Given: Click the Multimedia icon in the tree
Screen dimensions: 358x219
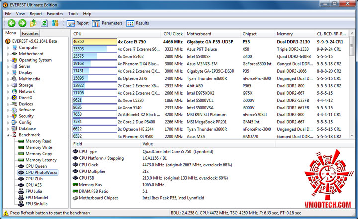Looking at the screenshot, I should point(14,79).
